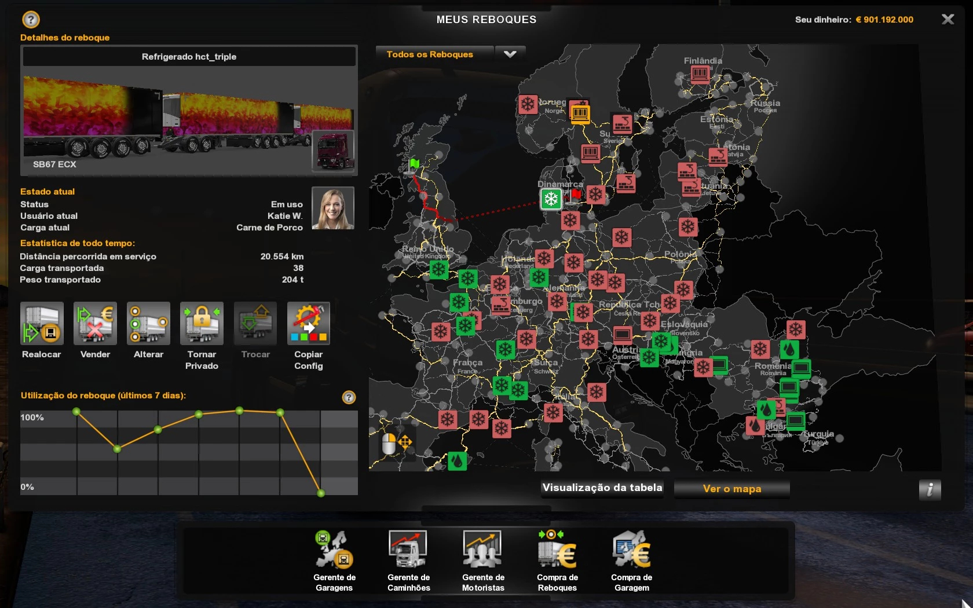Click the map info button

[x=929, y=489]
